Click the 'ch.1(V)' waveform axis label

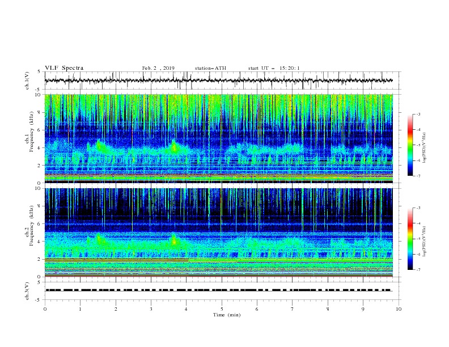(x=27, y=81)
